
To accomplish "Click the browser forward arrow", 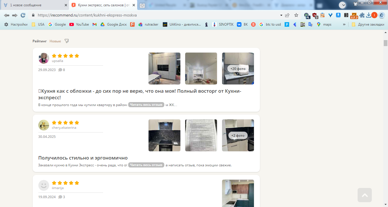I will 15,15.
